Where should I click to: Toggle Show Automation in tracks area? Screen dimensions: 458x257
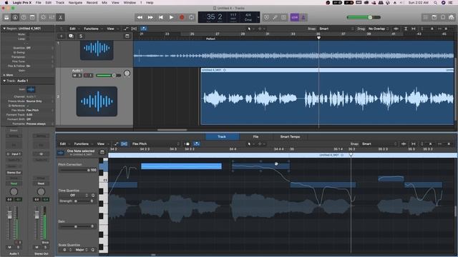click(x=126, y=29)
